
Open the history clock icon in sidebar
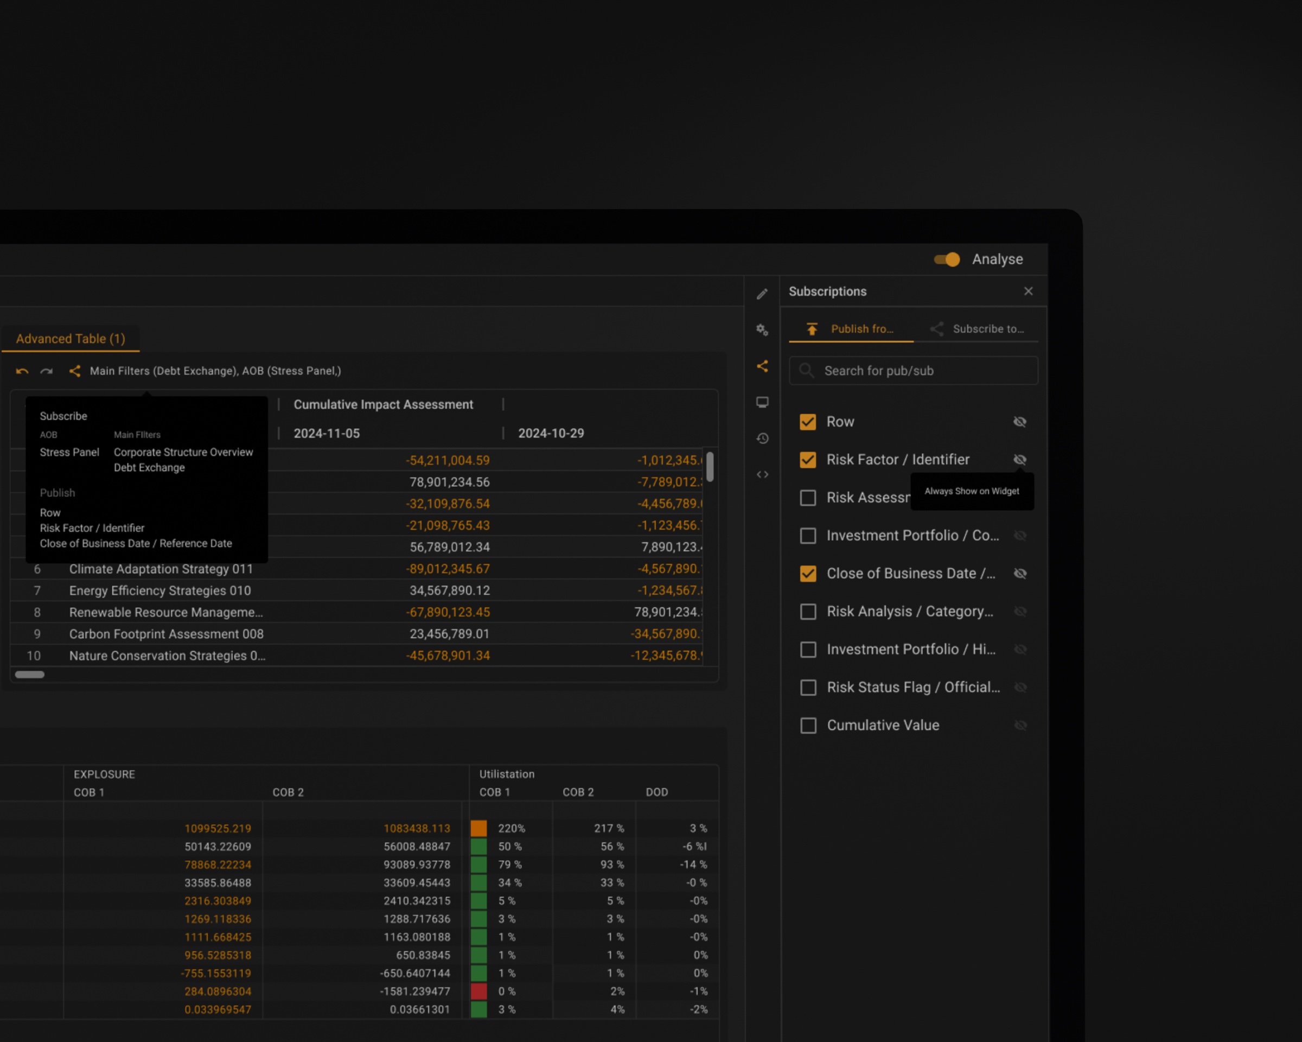(762, 439)
